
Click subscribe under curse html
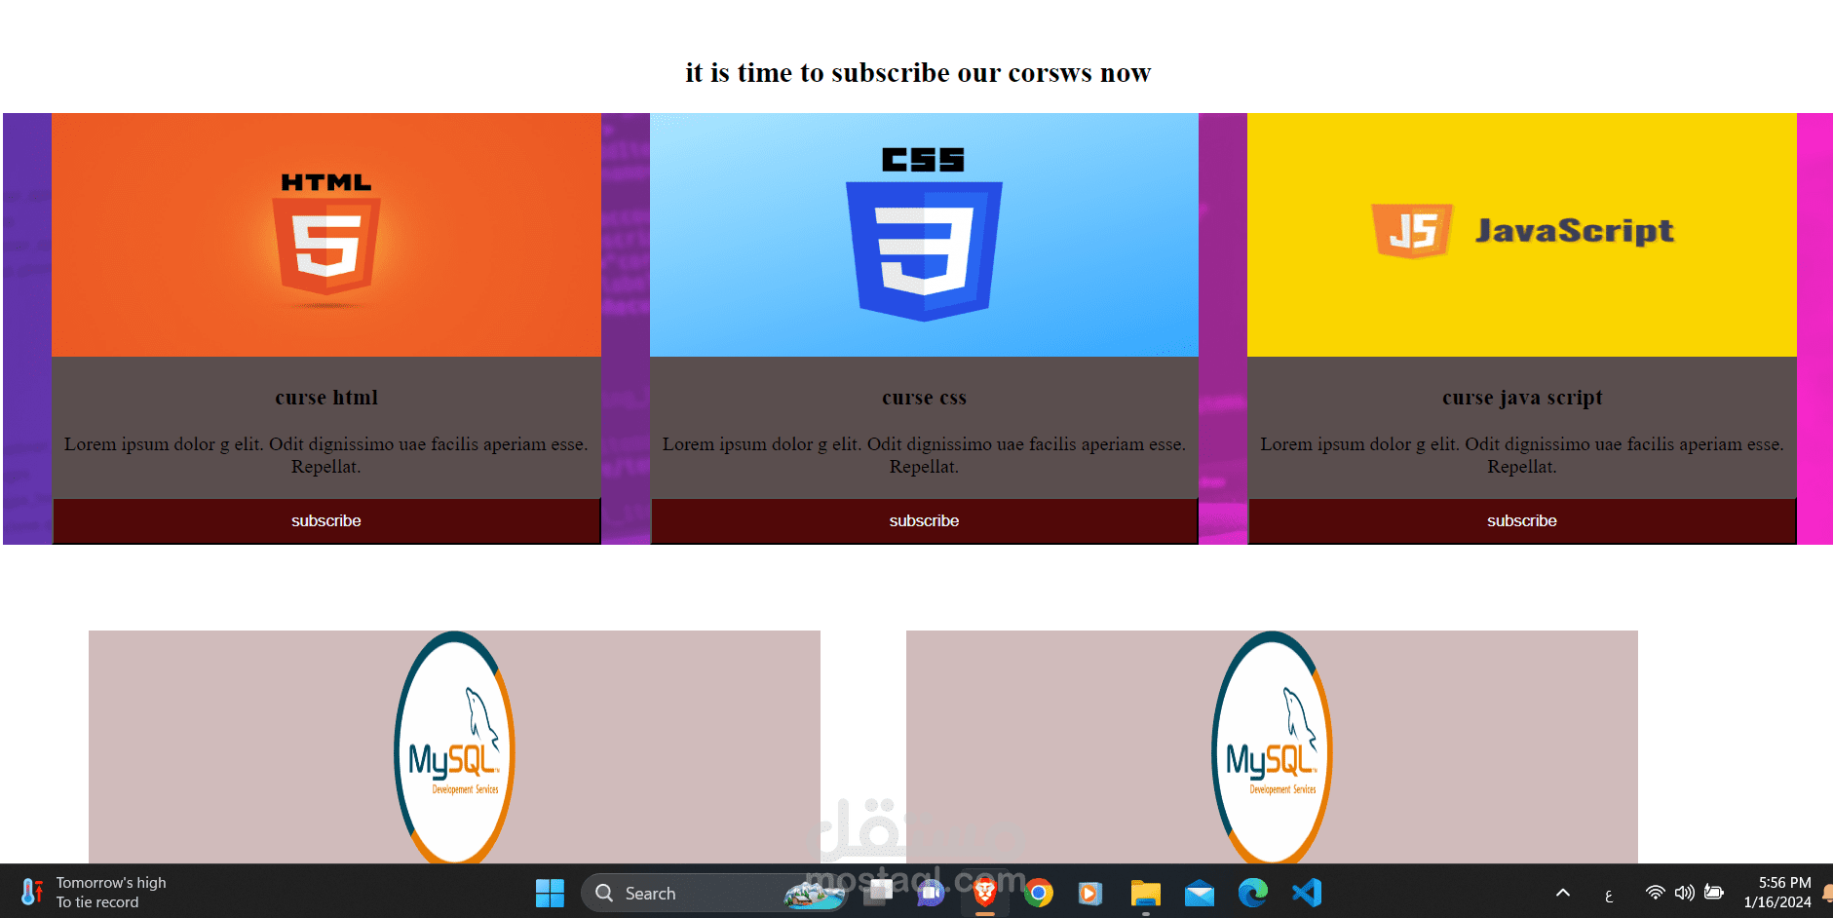(x=326, y=521)
